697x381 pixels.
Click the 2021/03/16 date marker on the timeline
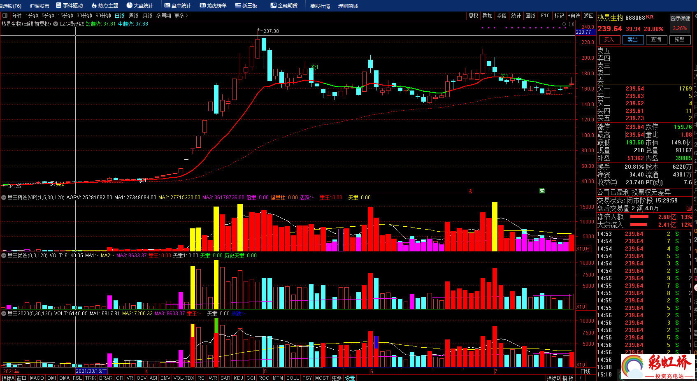[x=91, y=371]
